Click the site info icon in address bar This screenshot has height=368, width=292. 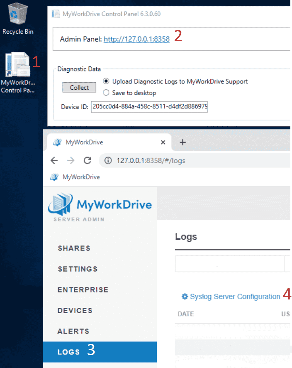tap(108, 160)
